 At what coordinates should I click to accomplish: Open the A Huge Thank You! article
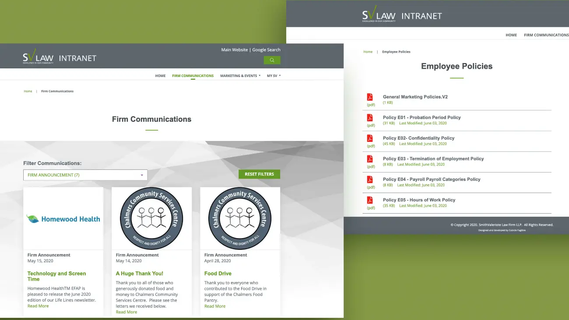(x=139, y=273)
